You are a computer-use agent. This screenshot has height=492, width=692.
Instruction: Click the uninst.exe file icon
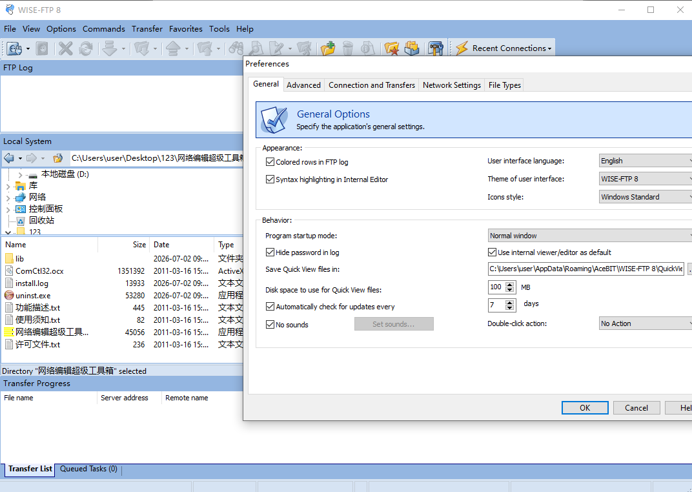(9, 295)
